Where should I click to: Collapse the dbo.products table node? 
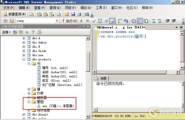pos(24,59)
